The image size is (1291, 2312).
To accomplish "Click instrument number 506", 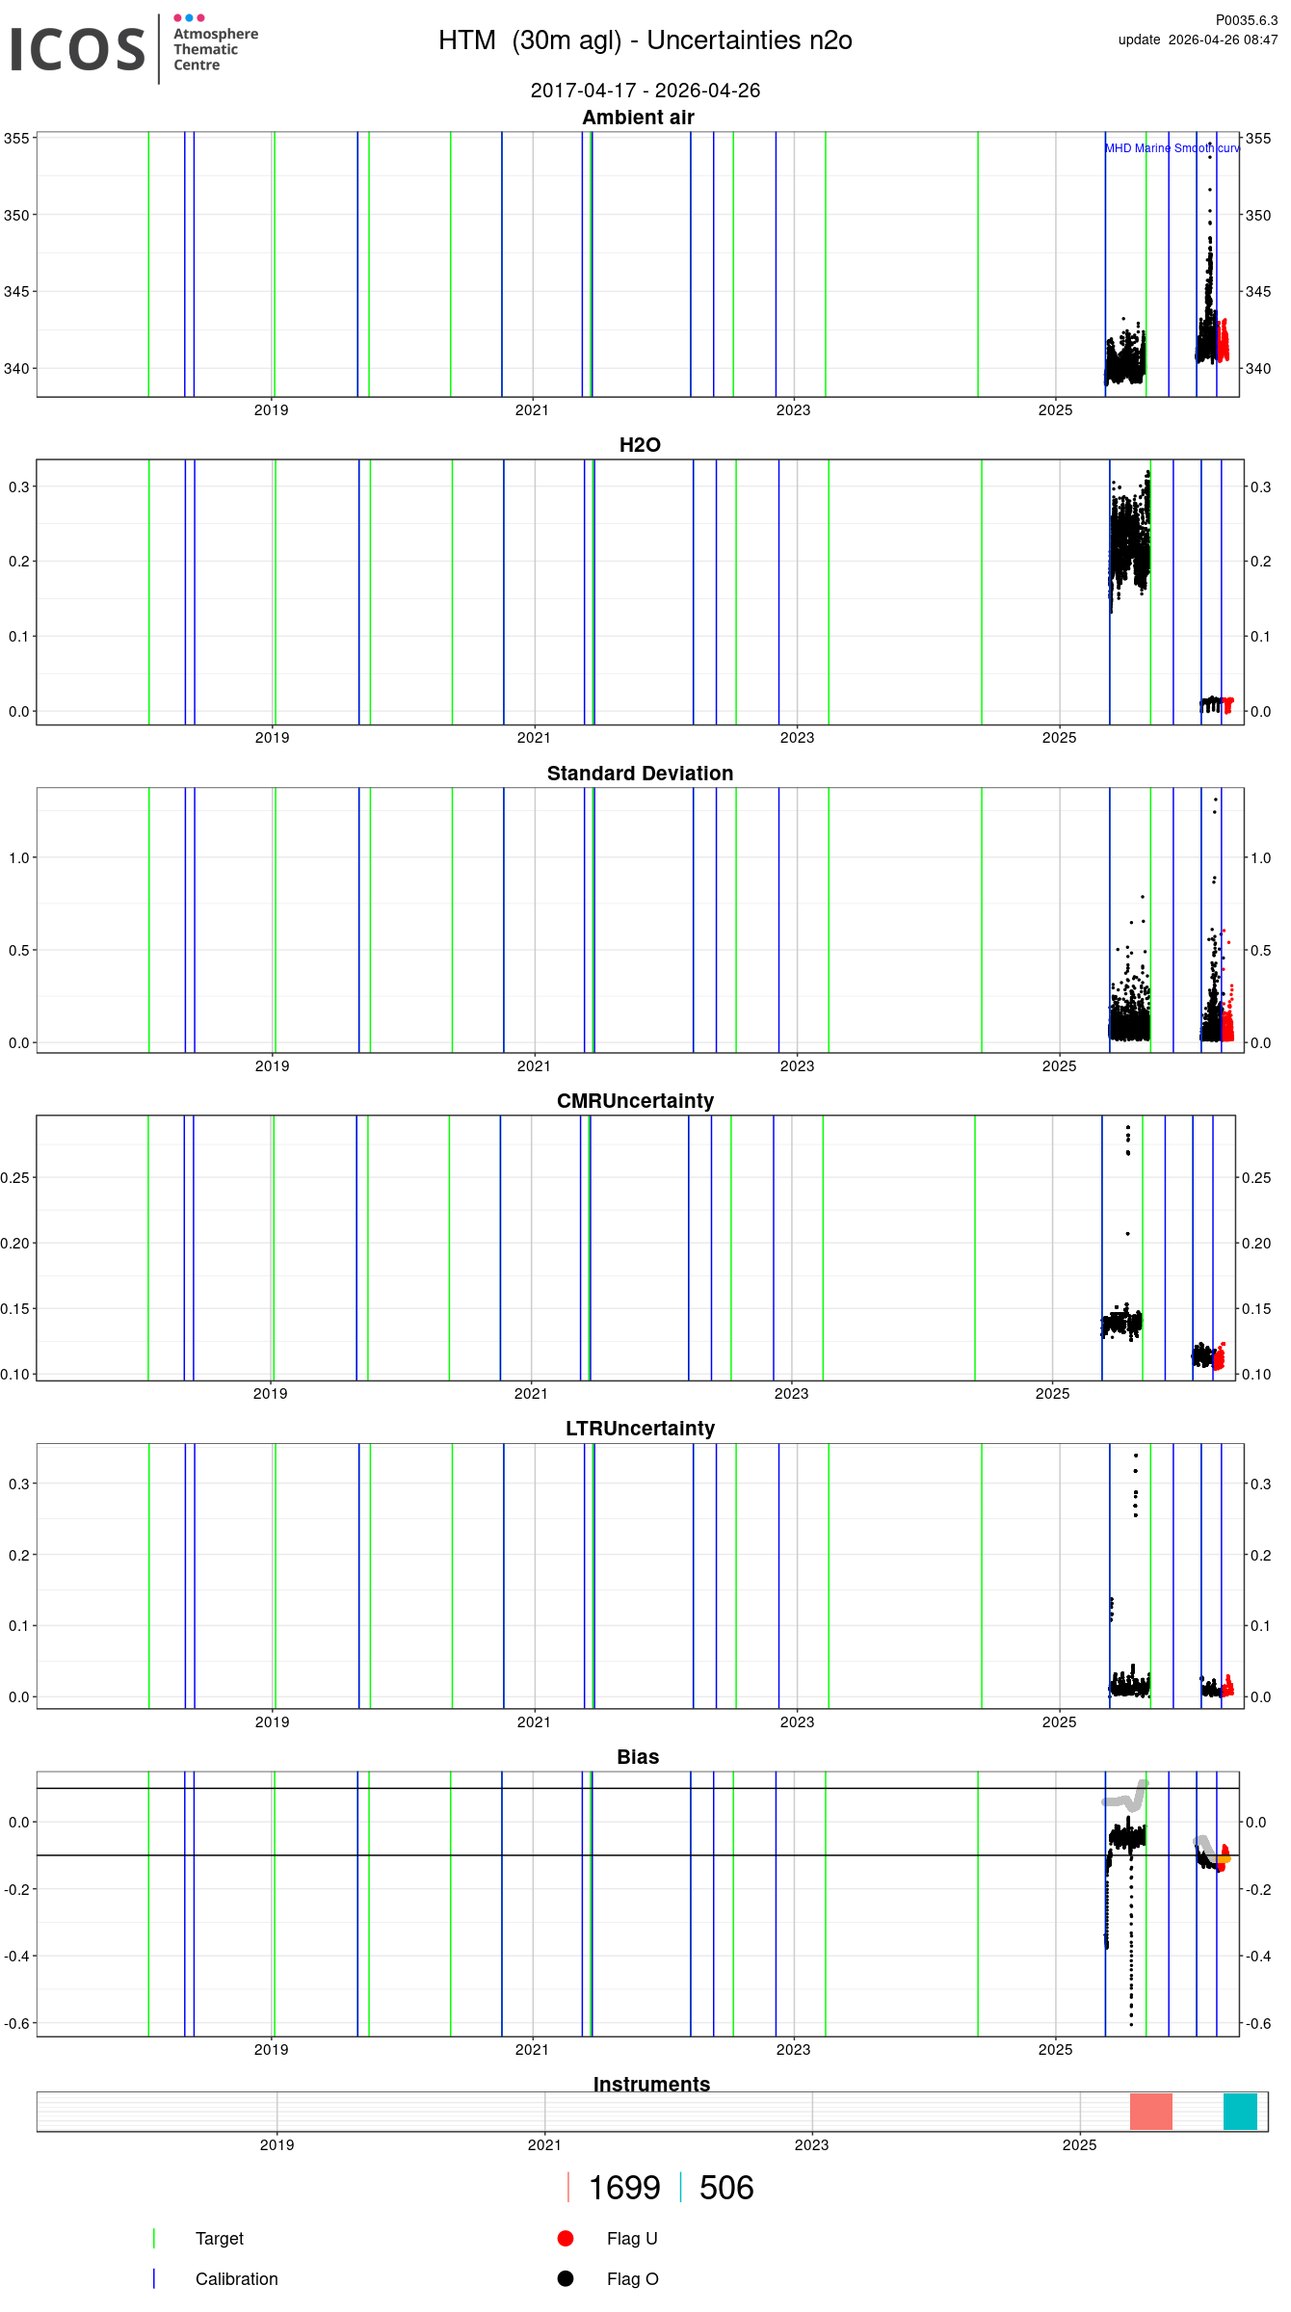I will tap(726, 2188).
